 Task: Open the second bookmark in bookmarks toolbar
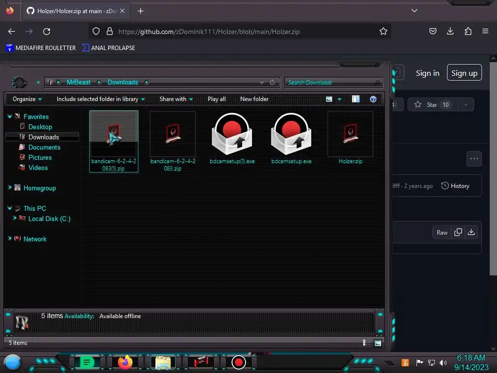tap(108, 48)
